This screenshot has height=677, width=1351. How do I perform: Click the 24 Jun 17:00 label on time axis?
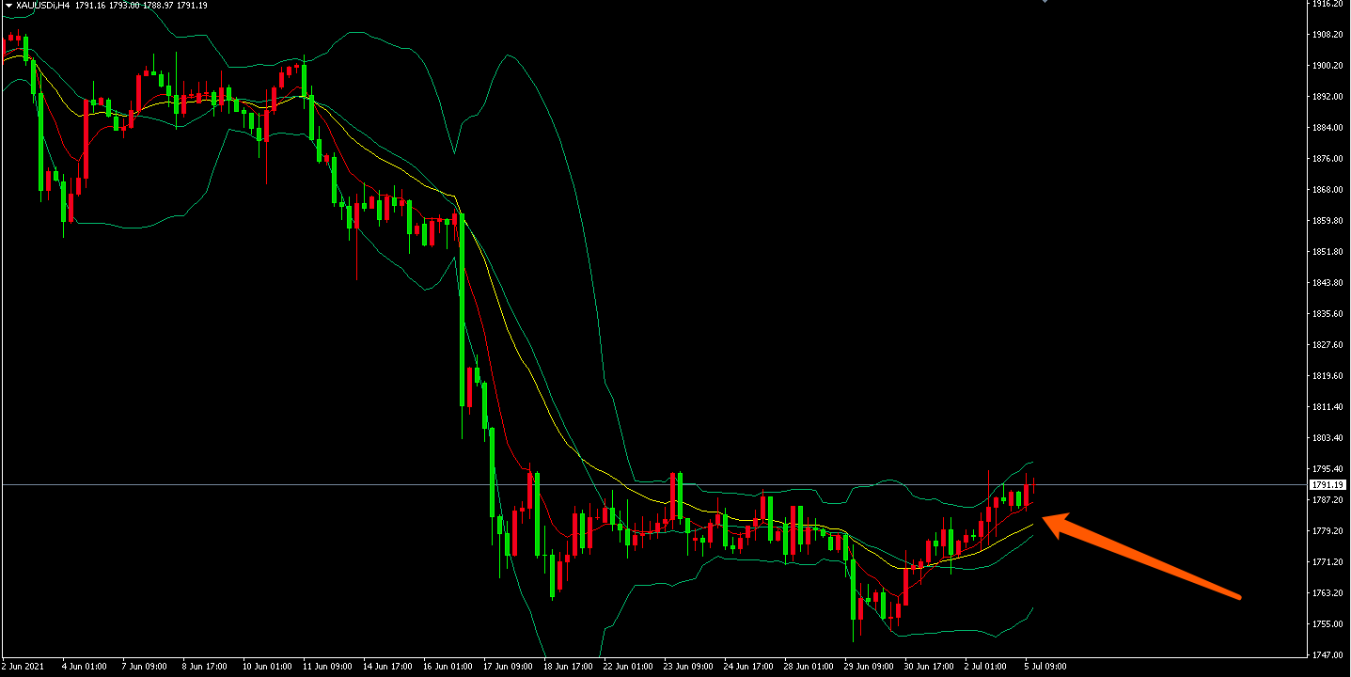click(748, 667)
